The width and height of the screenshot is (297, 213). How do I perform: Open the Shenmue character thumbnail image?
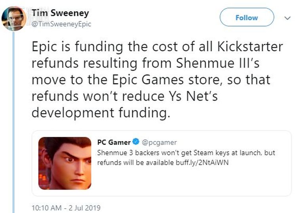click(x=65, y=163)
